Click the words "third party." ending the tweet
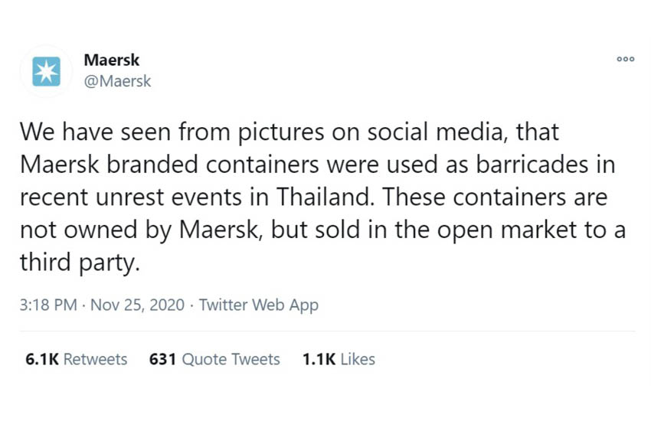The height and width of the screenshot is (421, 651). pos(79,263)
